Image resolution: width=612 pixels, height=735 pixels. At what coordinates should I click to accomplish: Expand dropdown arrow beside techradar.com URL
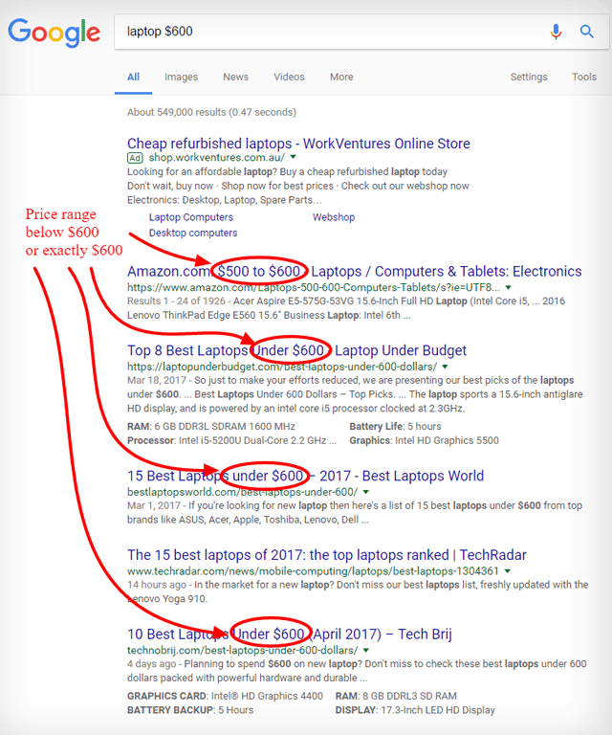tap(508, 571)
